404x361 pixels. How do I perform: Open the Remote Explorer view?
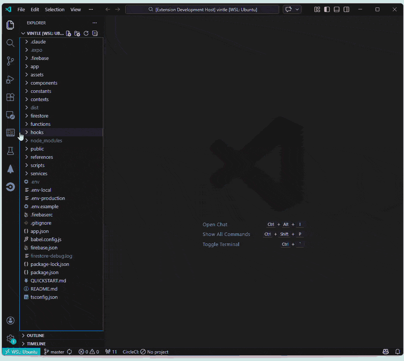pyautogui.click(x=10, y=115)
